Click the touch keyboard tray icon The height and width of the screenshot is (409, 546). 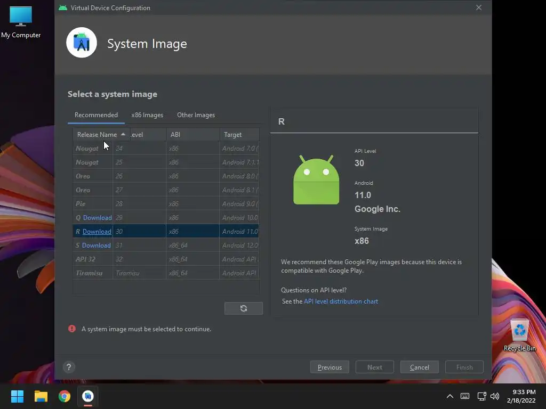[x=465, y=396]
